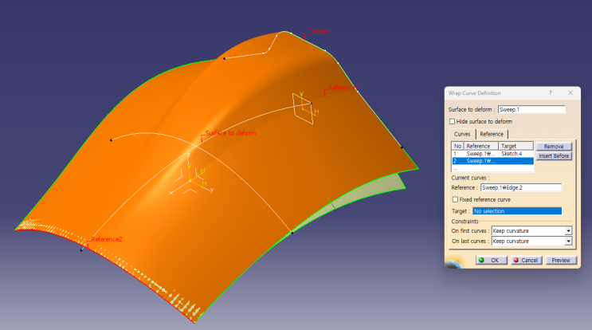Click the Reference column header
This screenshot has height=330, width=592.
coord(480,146)
